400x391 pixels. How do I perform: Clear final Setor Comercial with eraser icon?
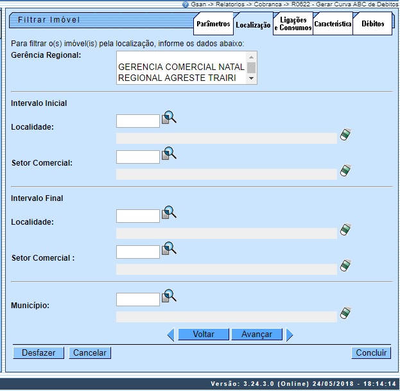[x=345, y=266]
